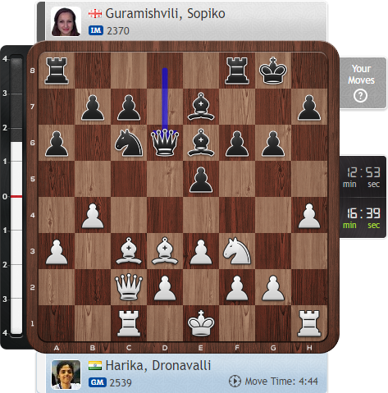Image resolution: width=388 pixels, height=393 pixels.
Task: Select the black knight on c6
Action: 129,143
